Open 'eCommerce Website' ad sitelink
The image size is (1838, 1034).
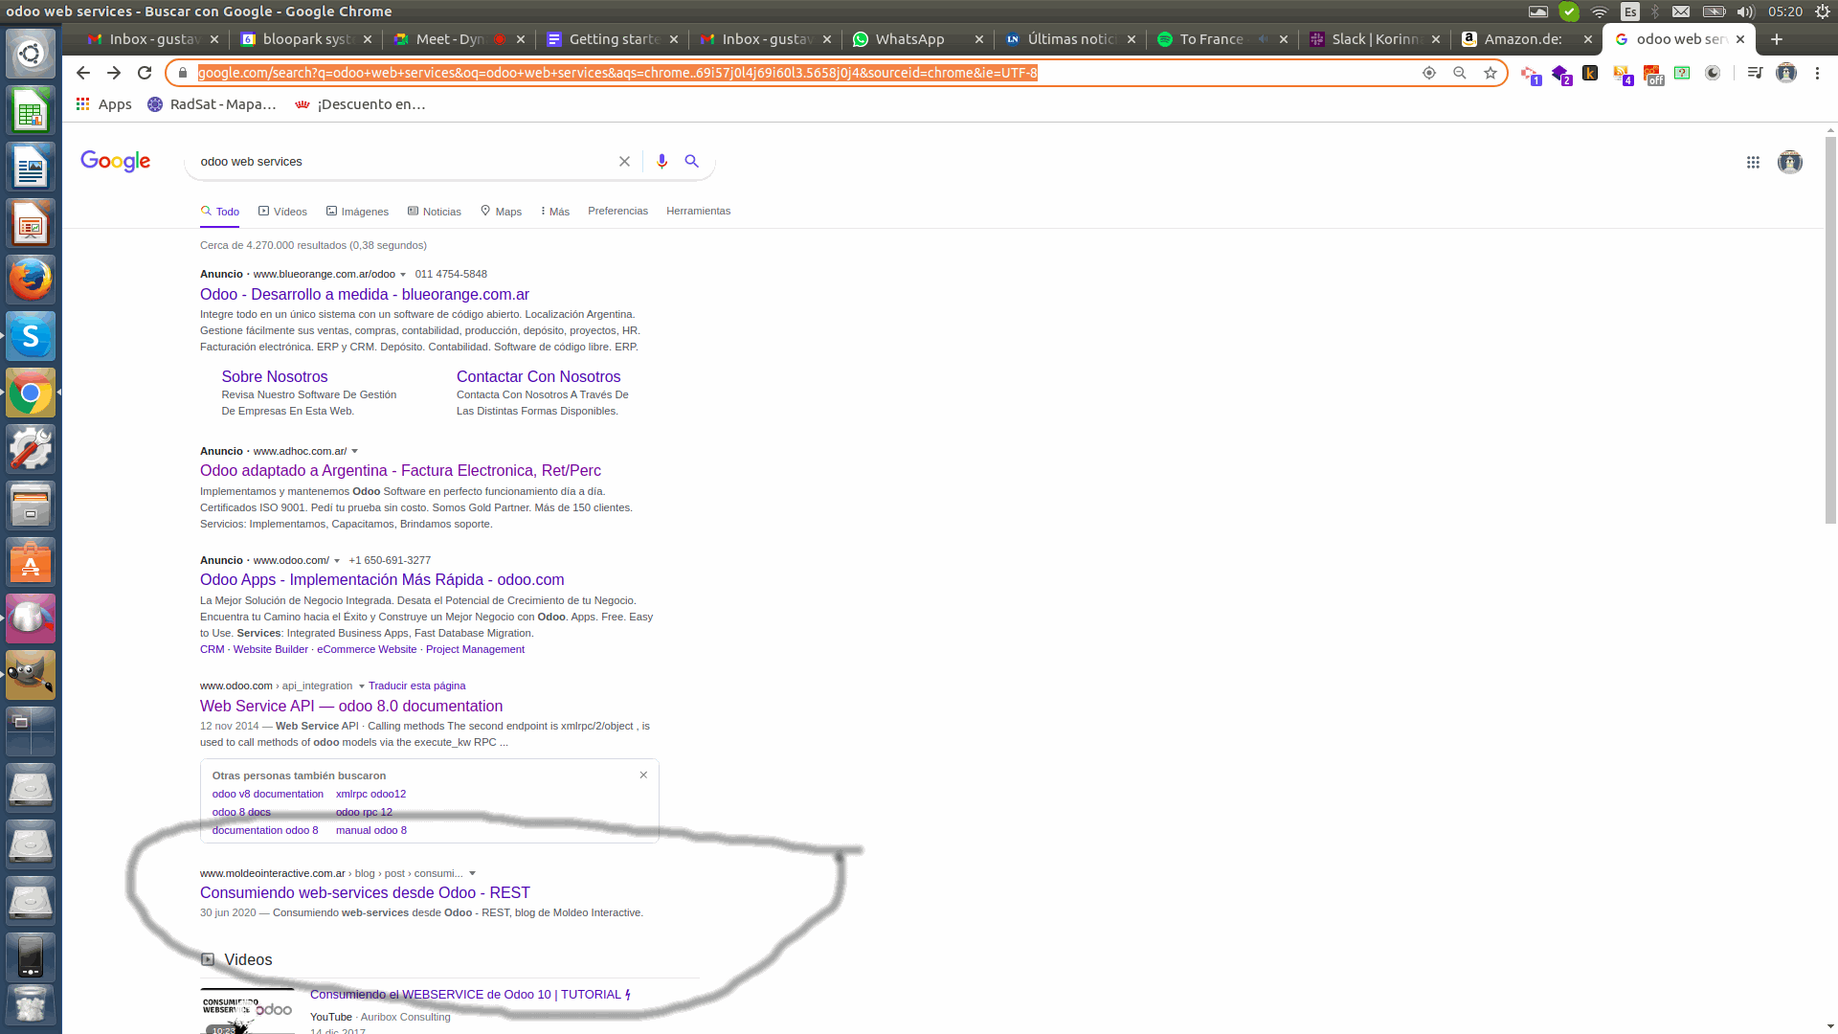(367, 649)
